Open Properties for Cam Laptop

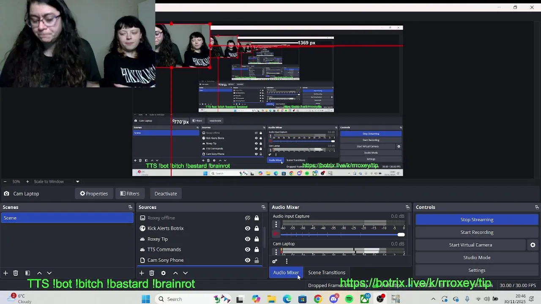pos(94,194)
